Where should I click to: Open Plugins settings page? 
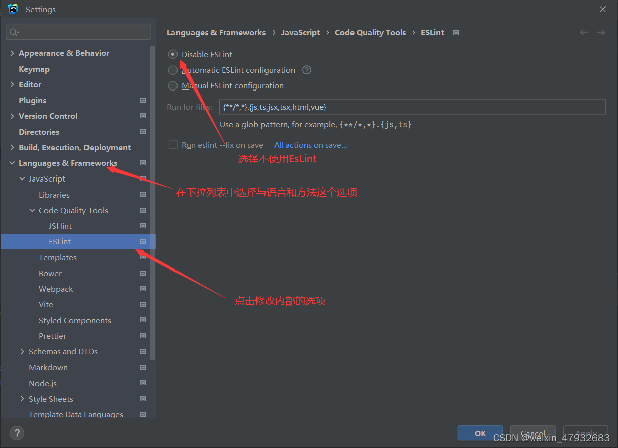coord(33,100)
